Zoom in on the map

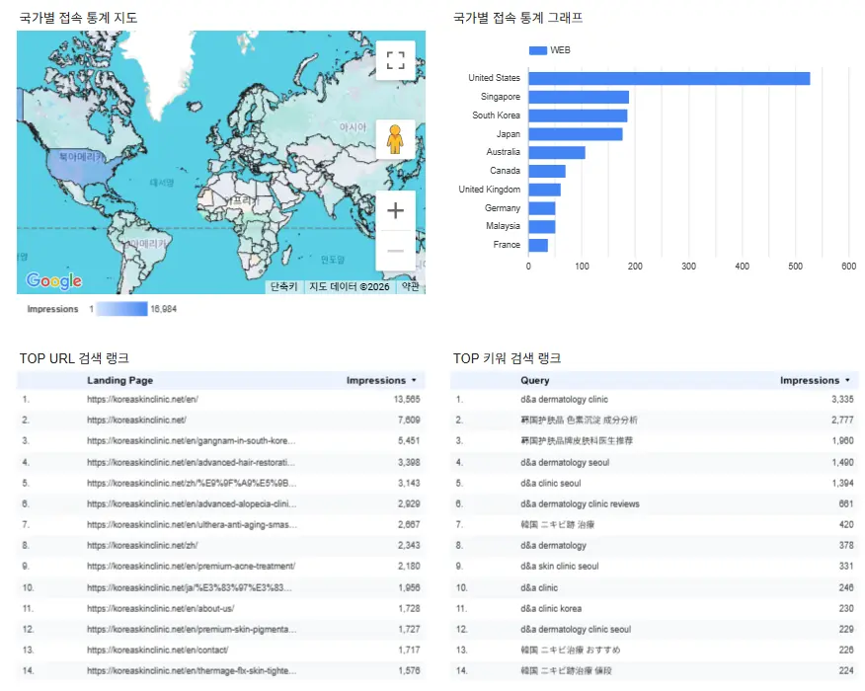(395, 210)
